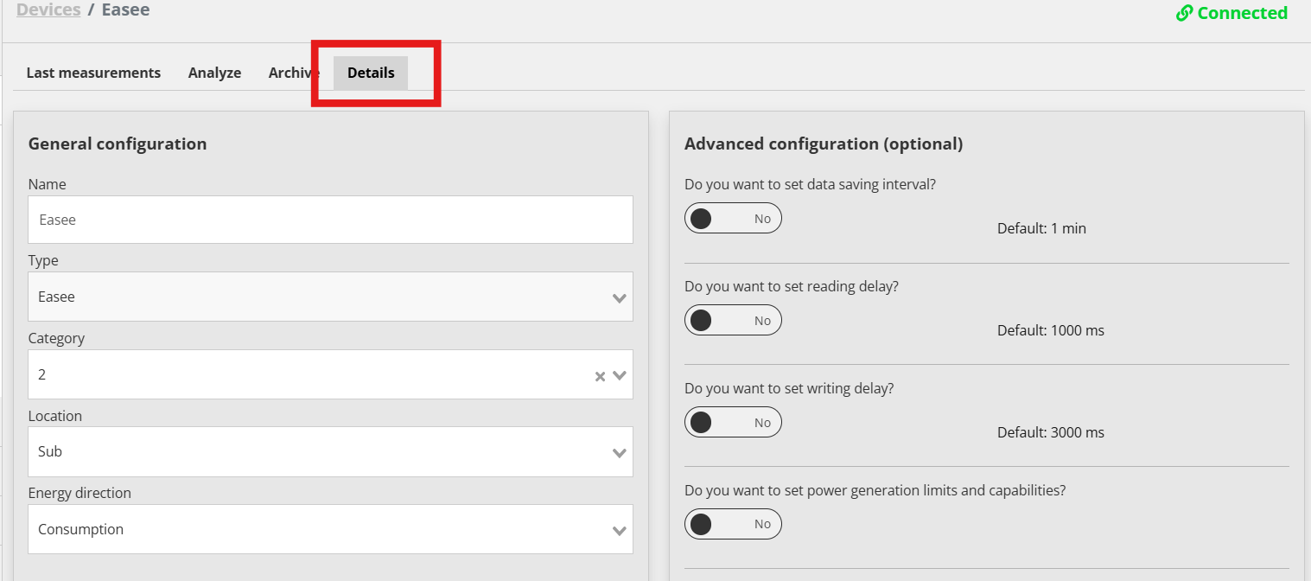Viewport: 1311px width, 581px height.
Task: Toggle power generation limits and capabilities switch
Action: 733,524
